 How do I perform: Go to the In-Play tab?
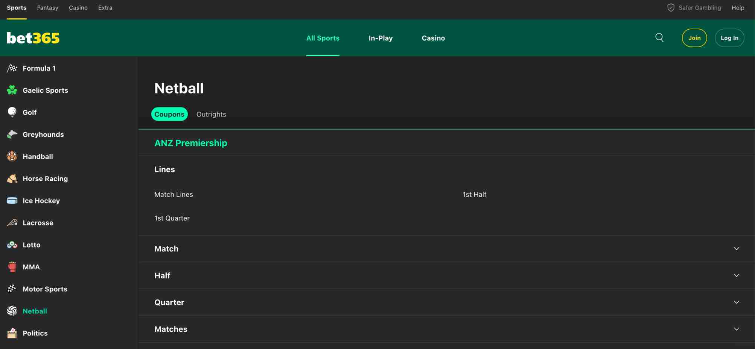coord(381,38)
